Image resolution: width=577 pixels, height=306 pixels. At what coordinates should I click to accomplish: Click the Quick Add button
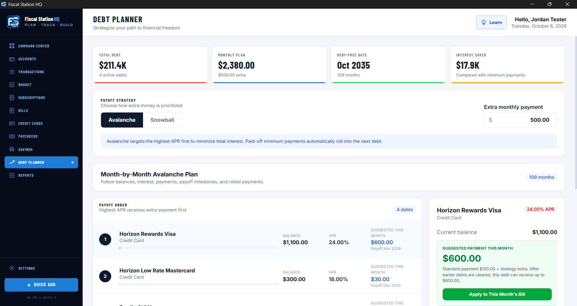coord(41,285)
